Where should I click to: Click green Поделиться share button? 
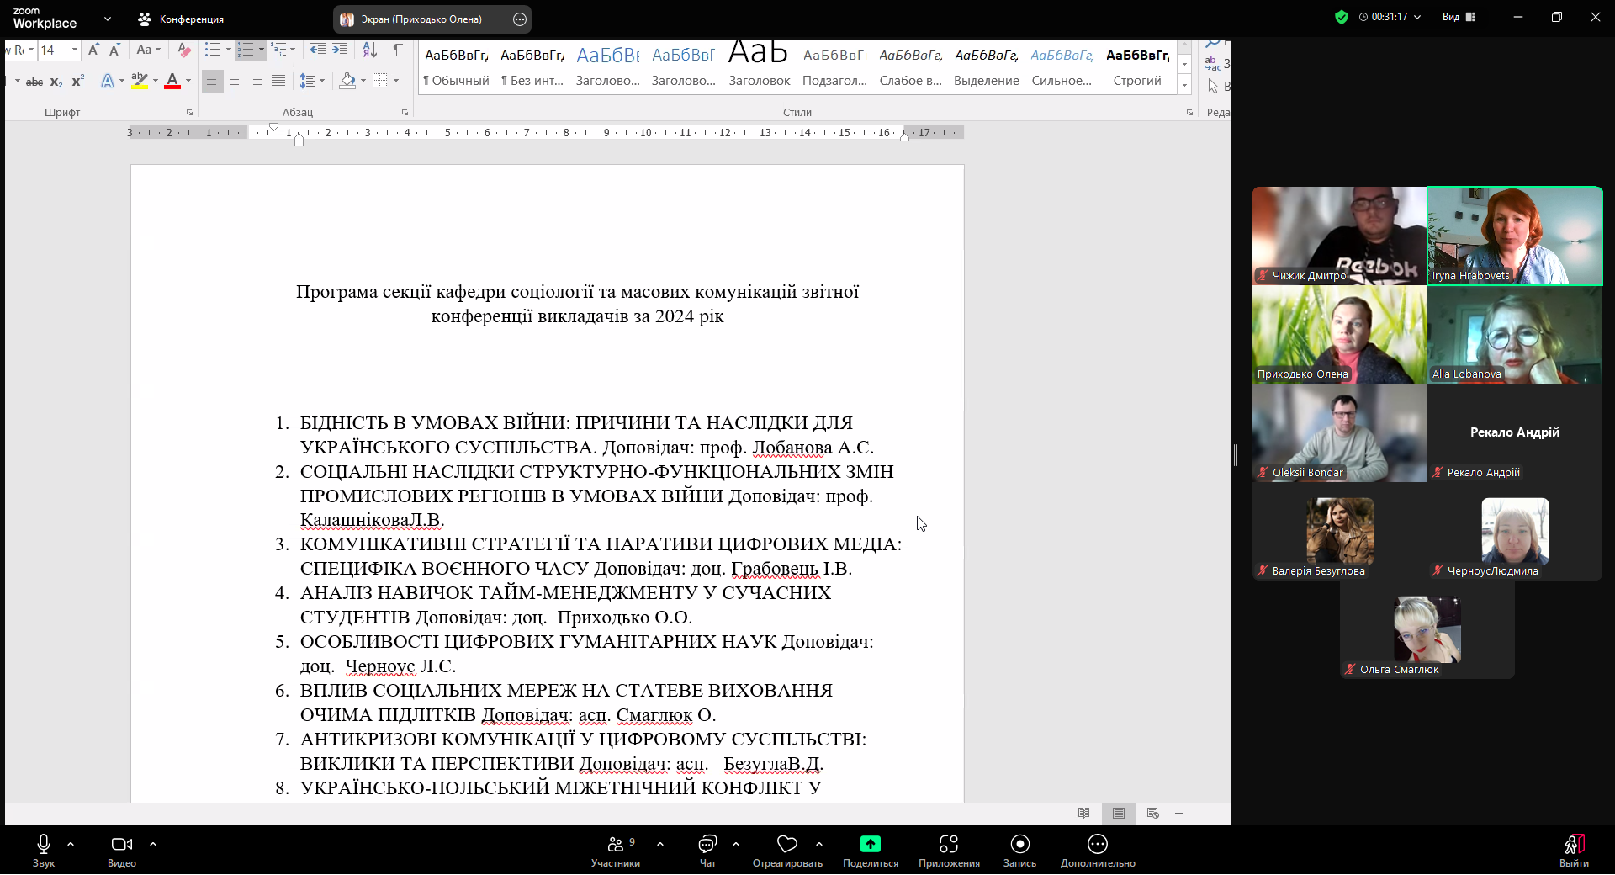(x=871, y=851)
